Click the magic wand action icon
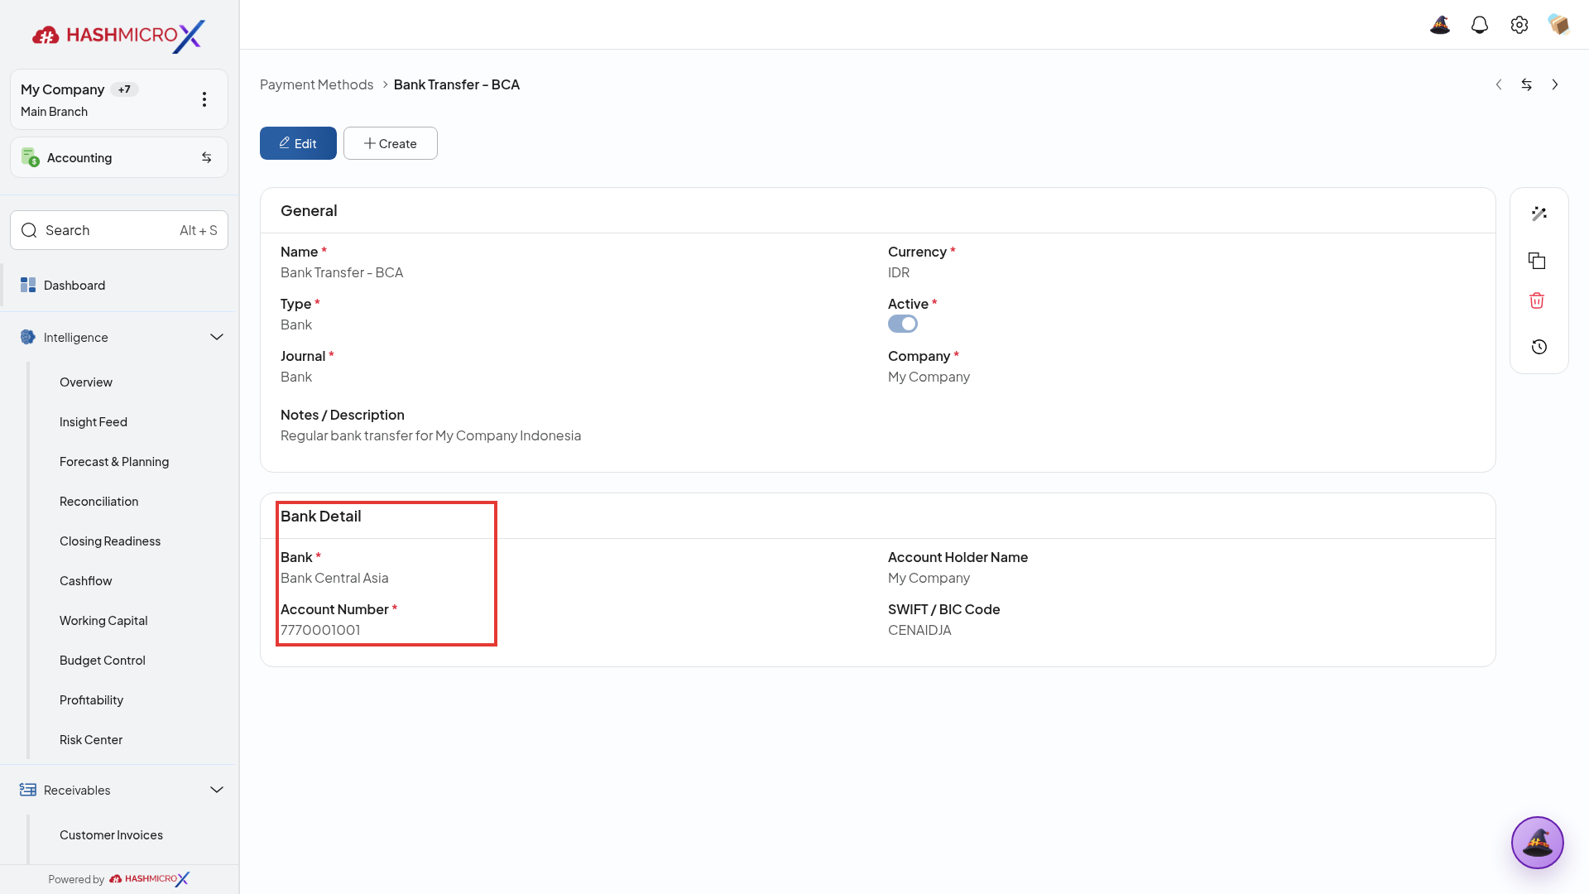Screen dimensions: 1589x894 point(1539,214)
